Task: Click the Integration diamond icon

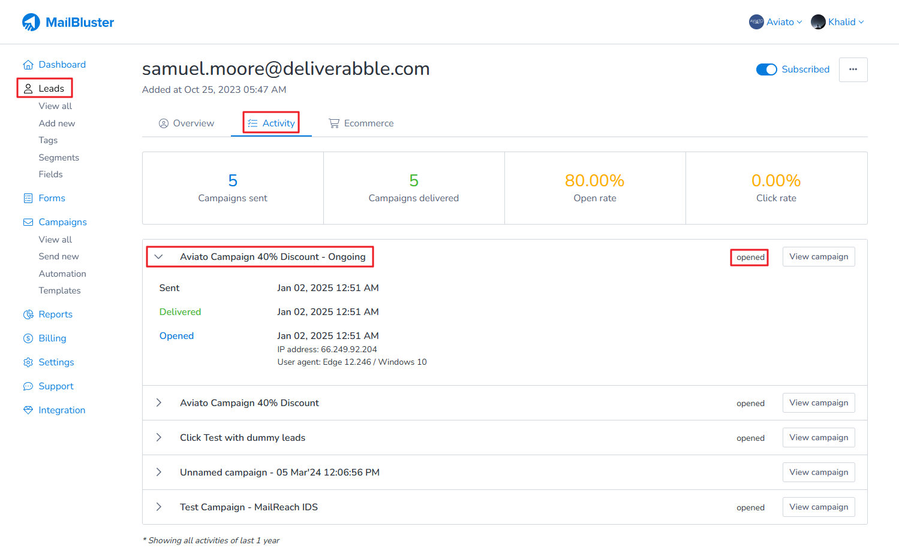Action: [x=28, y=410]
